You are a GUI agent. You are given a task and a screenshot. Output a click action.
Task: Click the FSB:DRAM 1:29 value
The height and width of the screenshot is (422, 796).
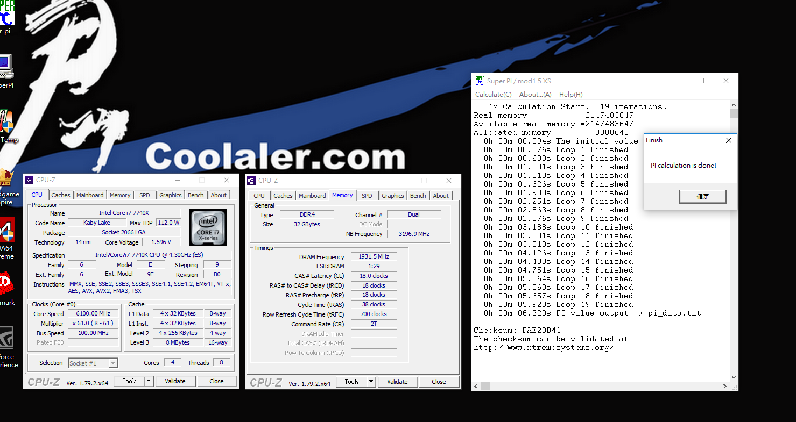[374, 266]
